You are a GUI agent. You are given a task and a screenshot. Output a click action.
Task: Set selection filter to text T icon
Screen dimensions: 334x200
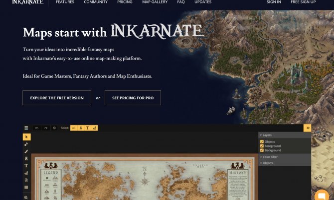[88, 128]
